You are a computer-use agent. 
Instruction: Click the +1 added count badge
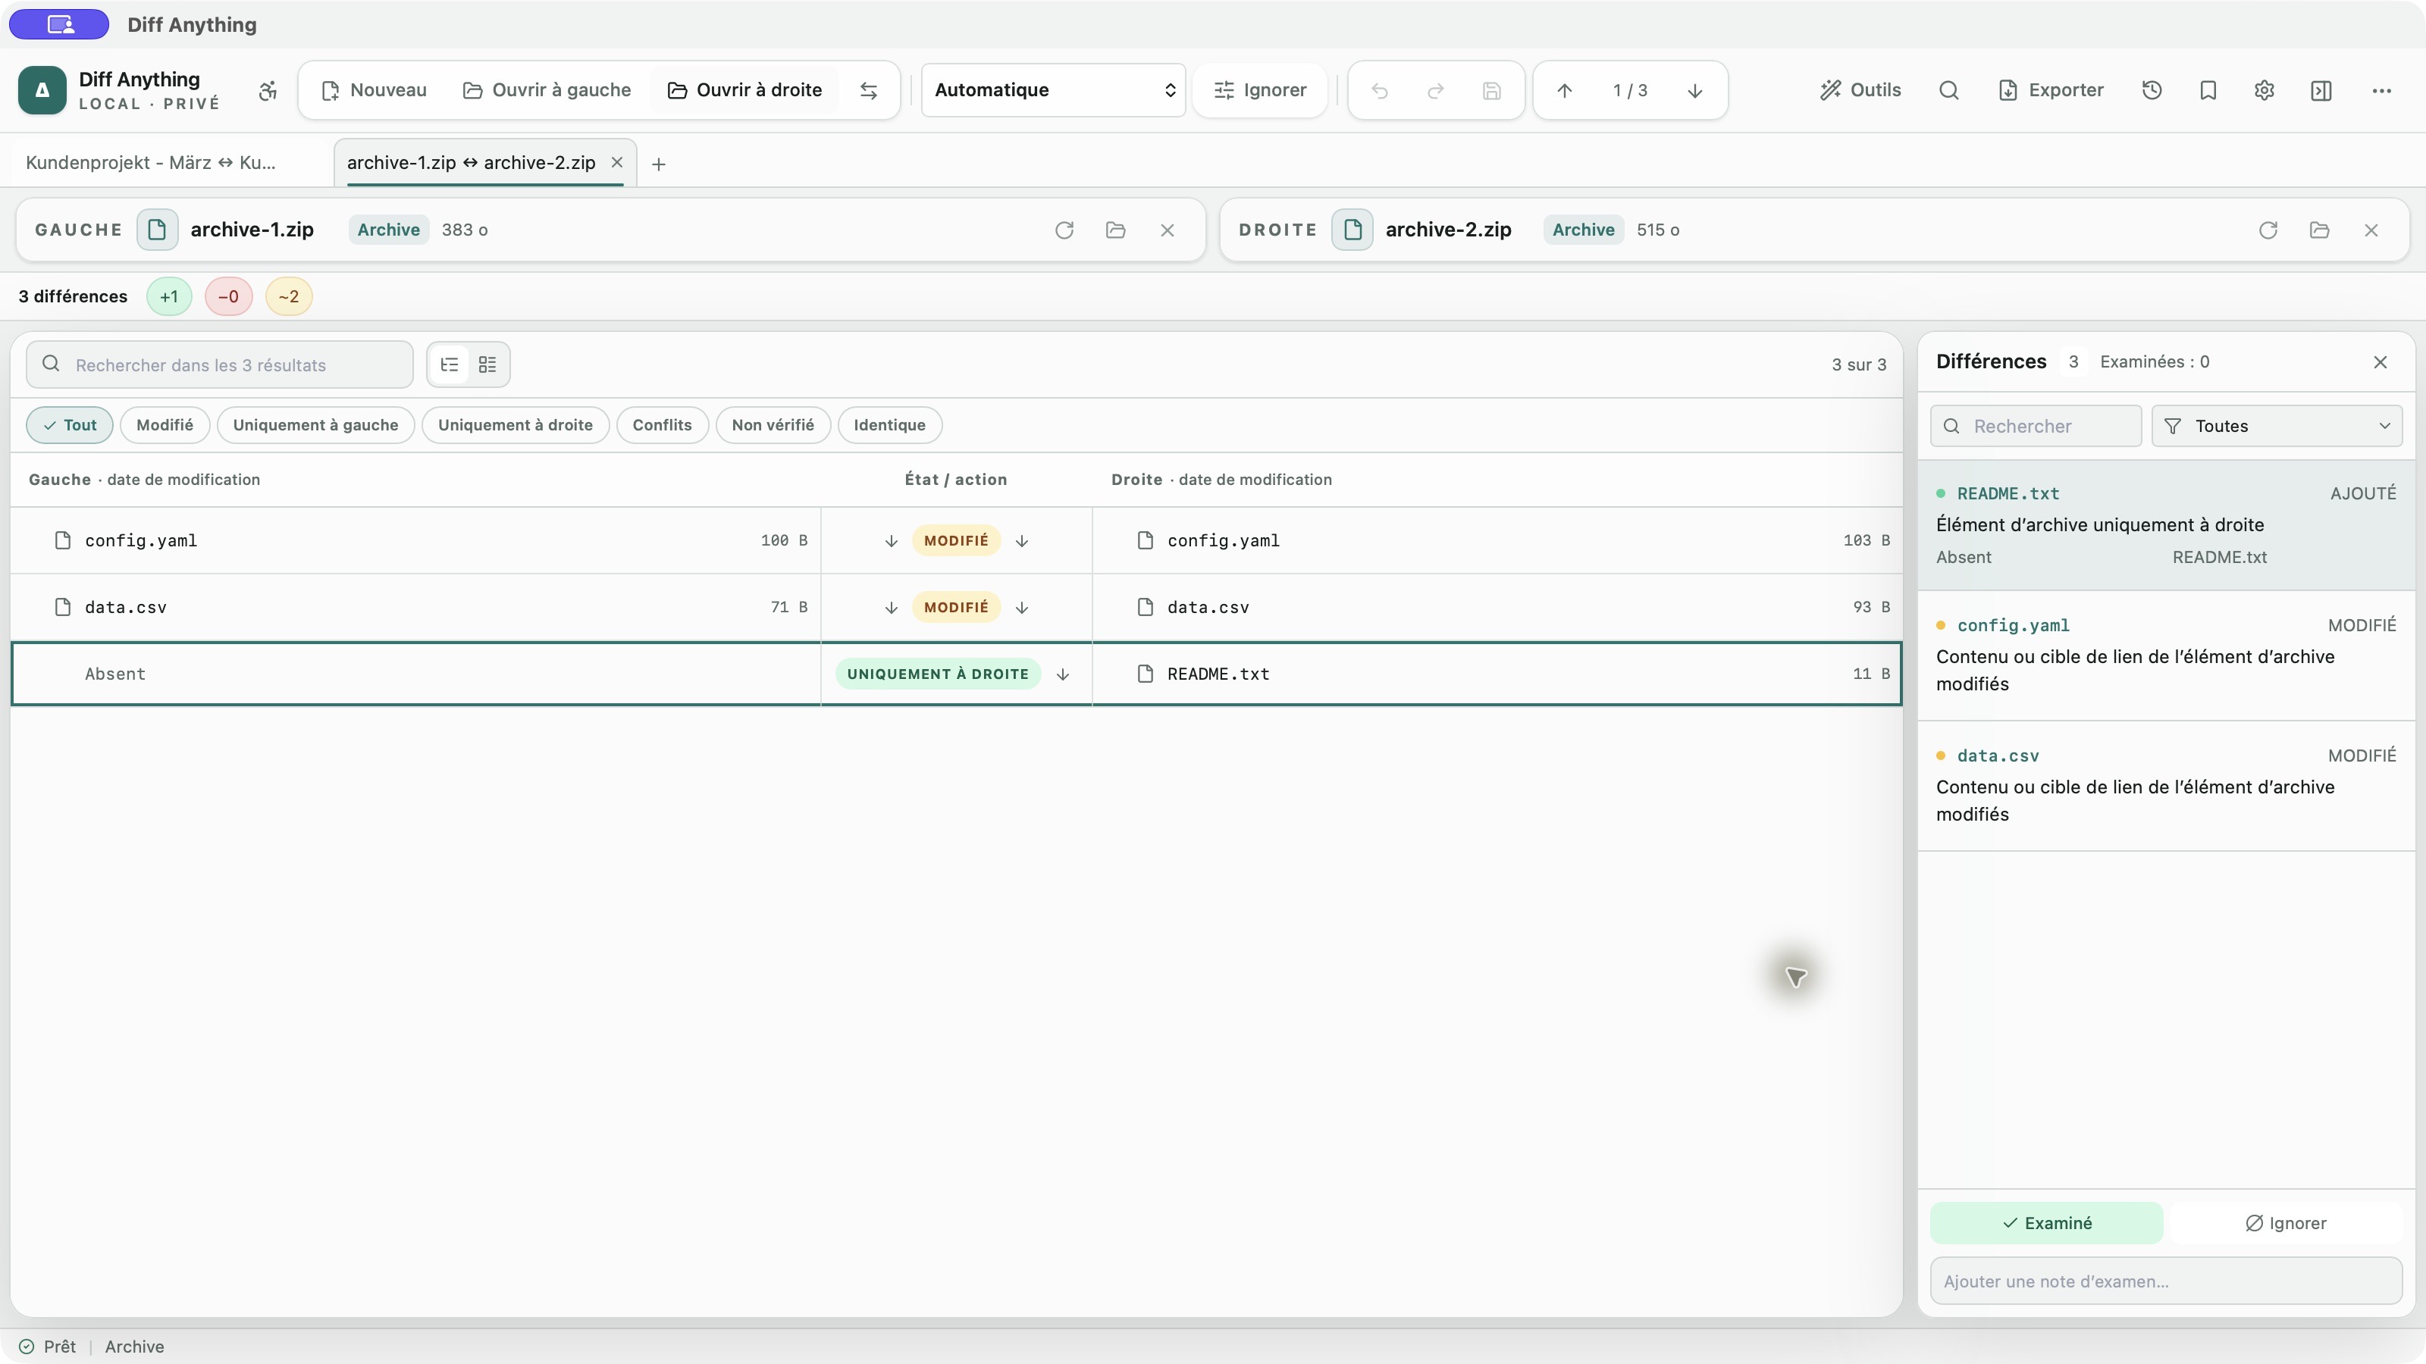170,296
